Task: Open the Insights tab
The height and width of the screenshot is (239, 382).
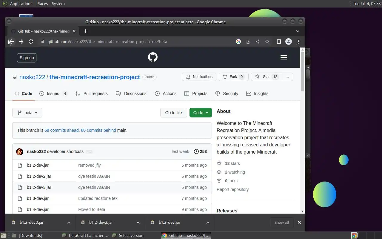Action: 257,94
